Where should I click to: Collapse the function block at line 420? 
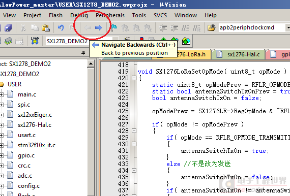pos(134,78)
